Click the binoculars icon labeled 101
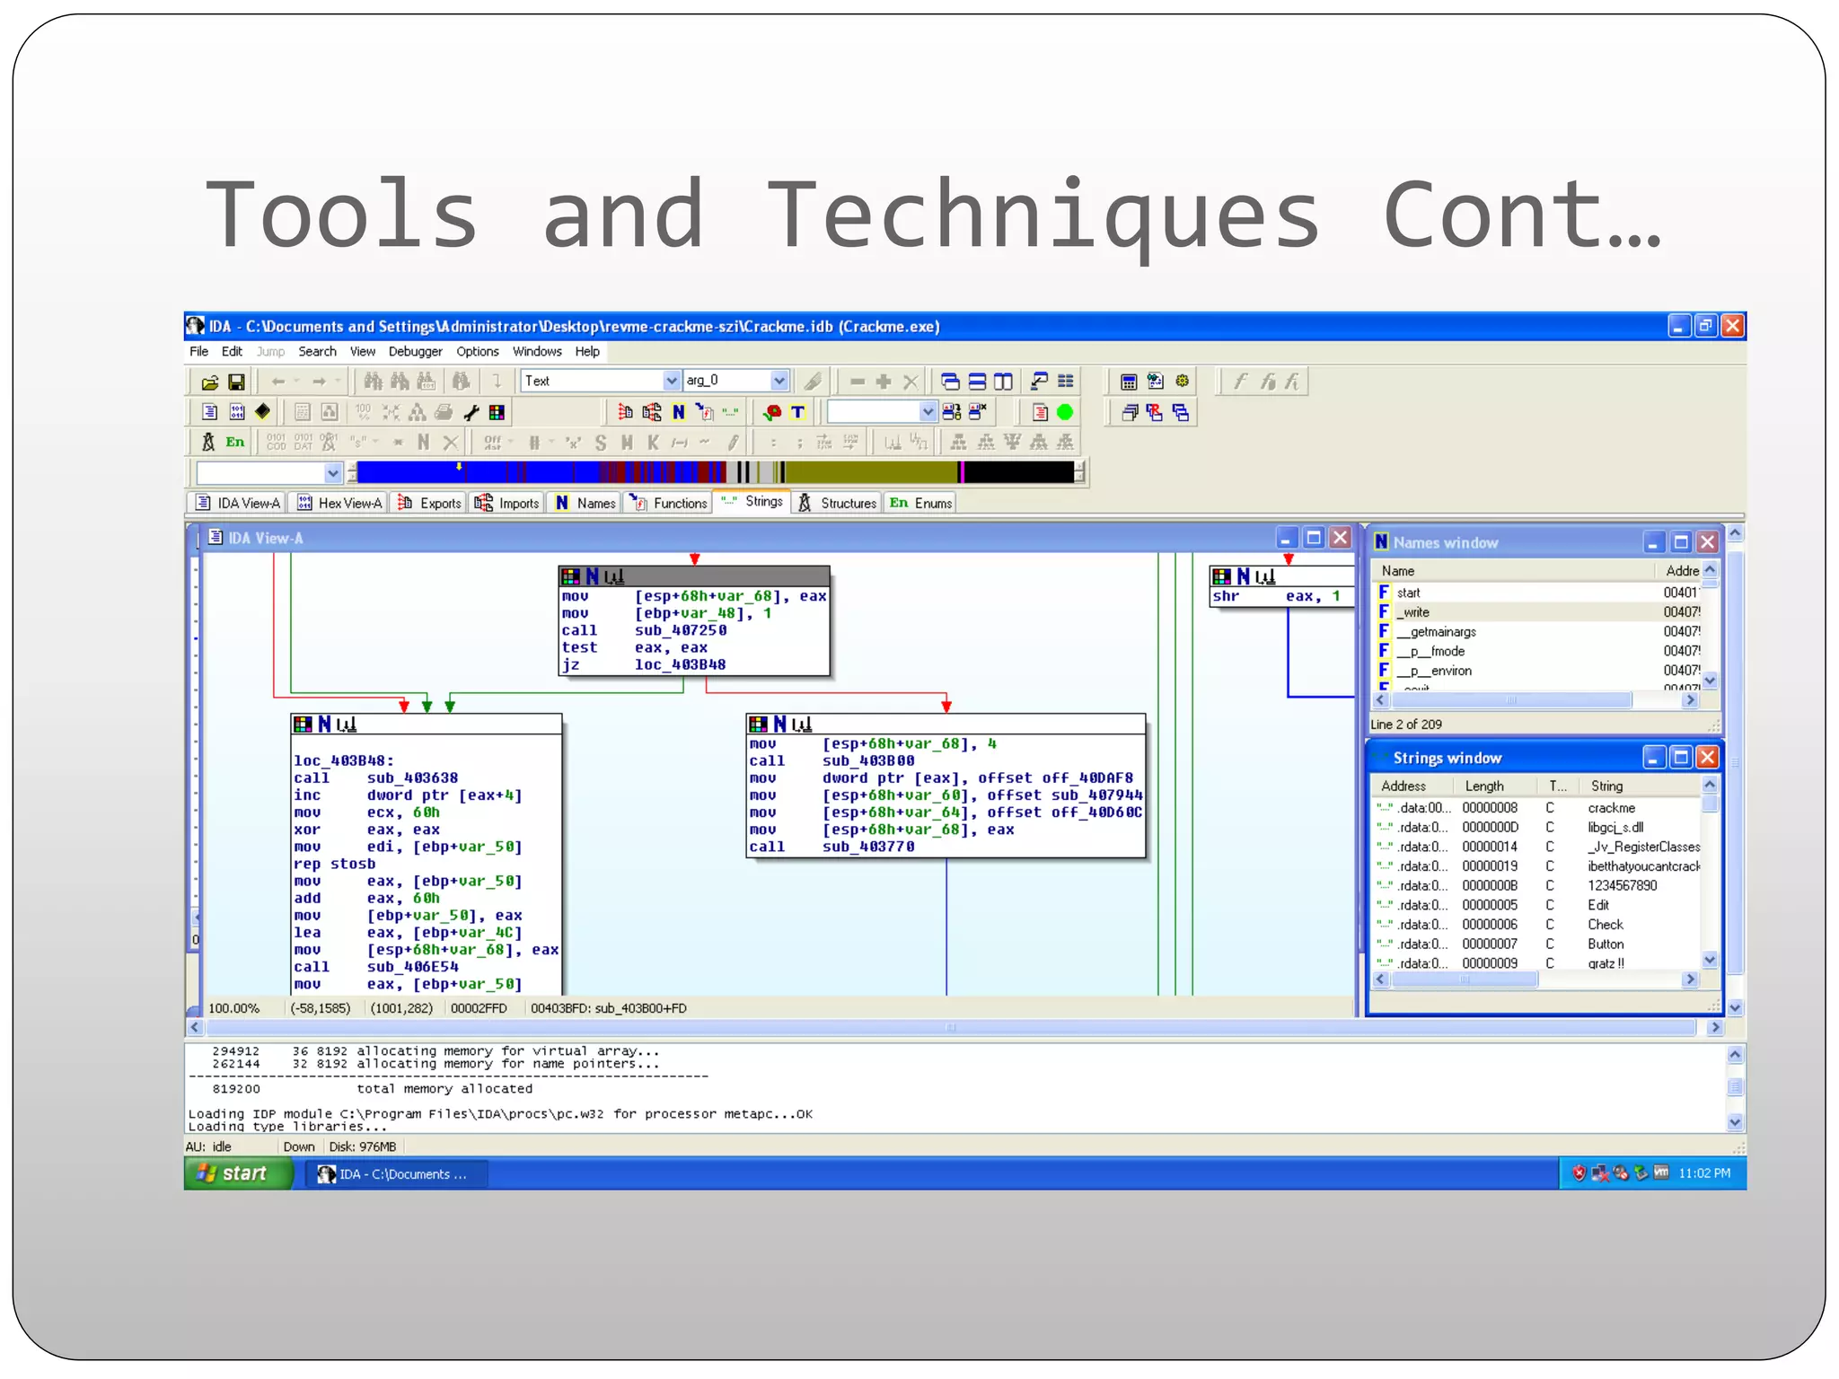The height and width of the screenshot is (1379, 1839). tap(426, 382)
